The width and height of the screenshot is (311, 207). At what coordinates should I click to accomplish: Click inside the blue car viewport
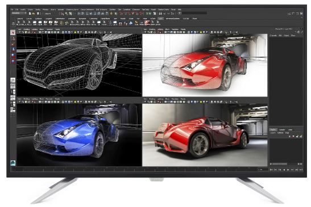pyautogui.click(x=80, y=134)
